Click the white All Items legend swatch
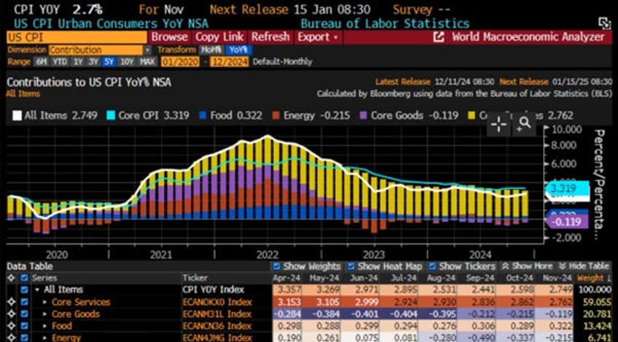Image resolution: width=618 pixels, height=342 pixels. coord(17,115)
